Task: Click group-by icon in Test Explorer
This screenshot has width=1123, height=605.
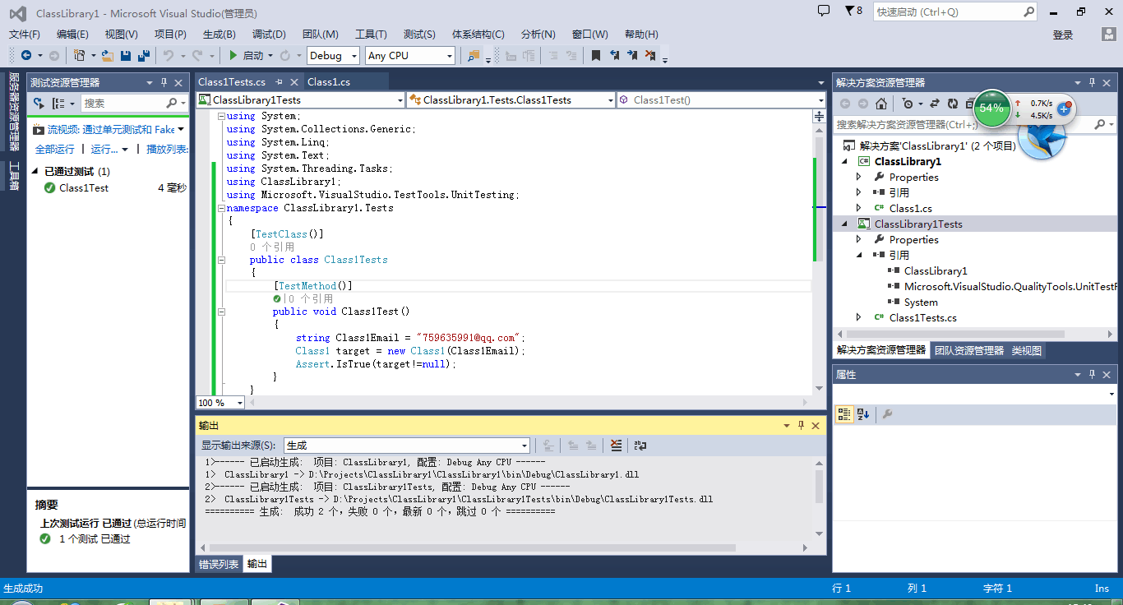Action: (58, 104)
